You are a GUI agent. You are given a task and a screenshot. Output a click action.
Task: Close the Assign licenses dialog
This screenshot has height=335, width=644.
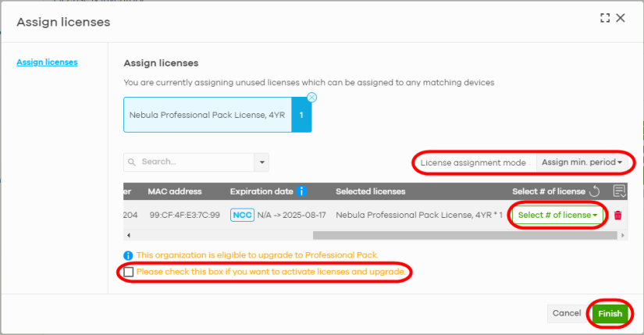coord(621,18)
